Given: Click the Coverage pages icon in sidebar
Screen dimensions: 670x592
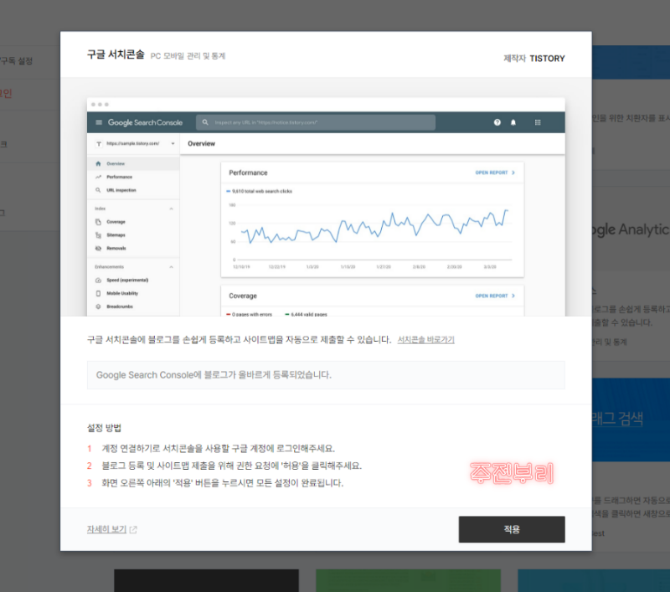Looking at the screenshot, I should [98, 222].
